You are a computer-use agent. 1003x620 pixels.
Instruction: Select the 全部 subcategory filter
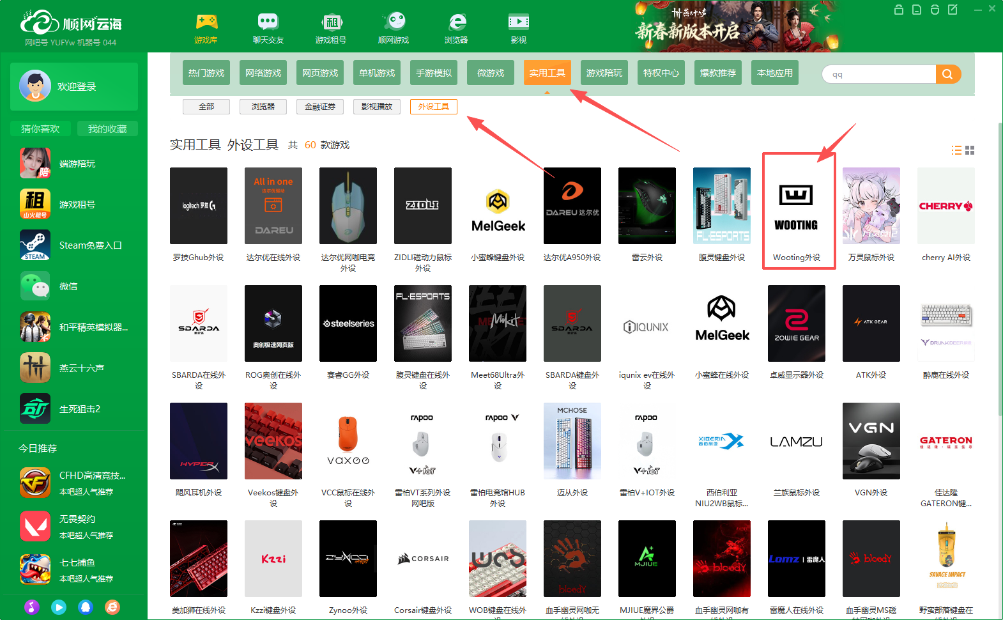click(x=206, y=107)
